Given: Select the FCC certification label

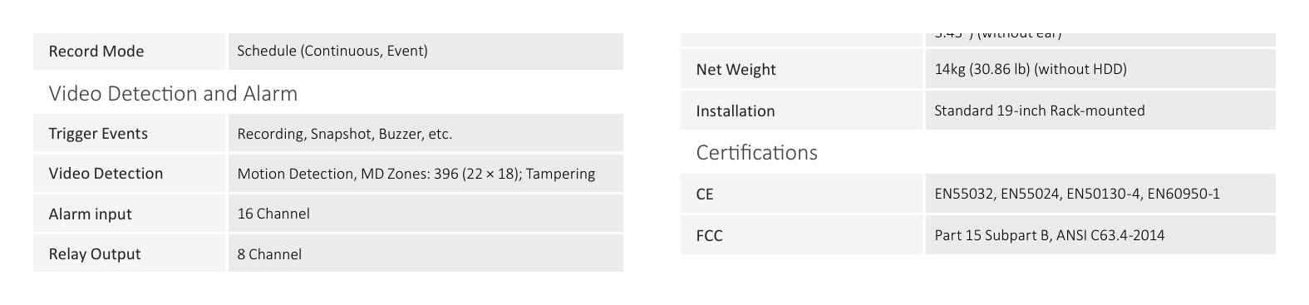Looking at the screenshot, I should (802, 235).
